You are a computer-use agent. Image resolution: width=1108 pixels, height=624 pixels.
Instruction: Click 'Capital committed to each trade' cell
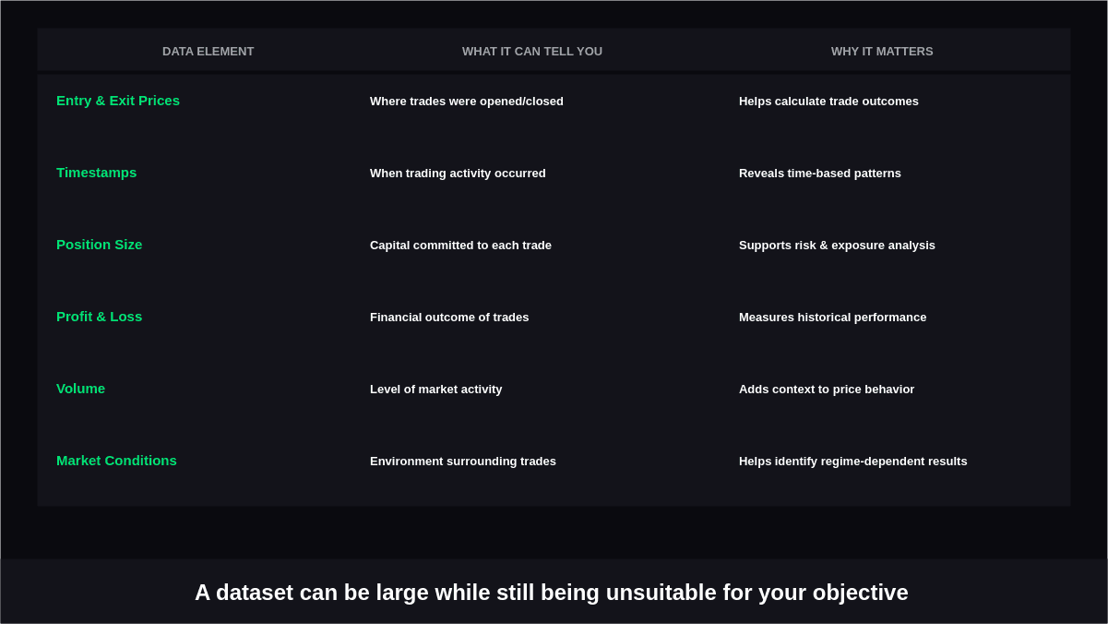[x=460, y=246]
